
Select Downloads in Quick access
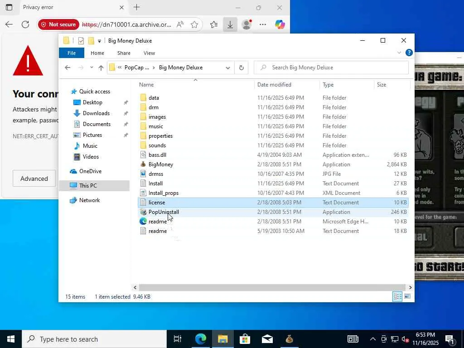click(x=96, y=113)
